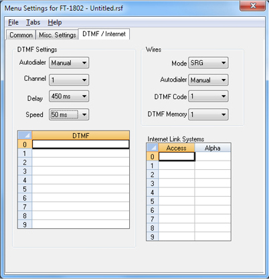Close the Menu Settings window
Image resolution: width=269 pixels, height=279 pixels.
pyautogui.click(x=253, y=5)
